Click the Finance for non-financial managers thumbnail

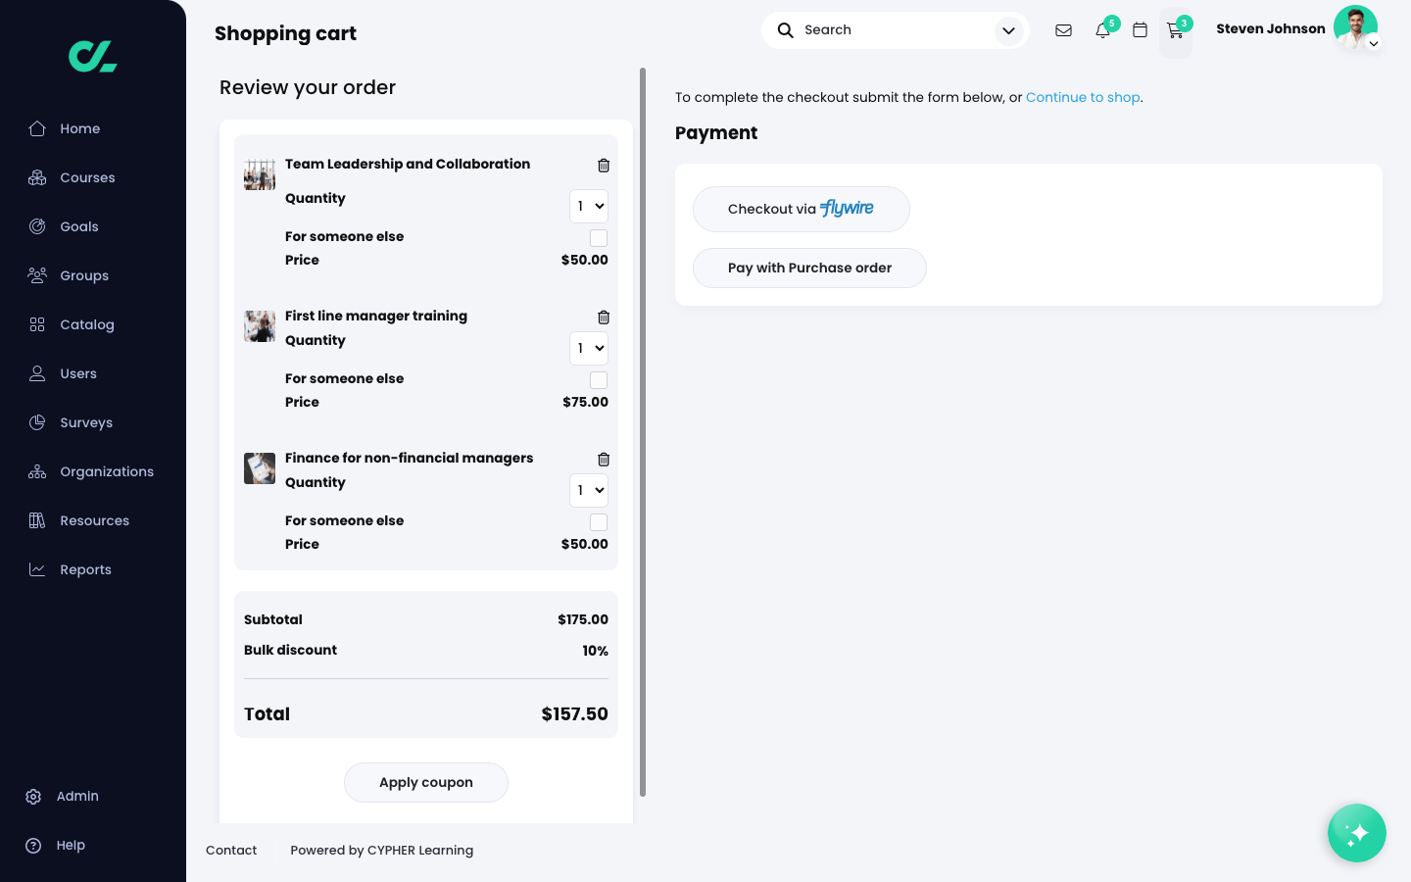tap(260, 468)
